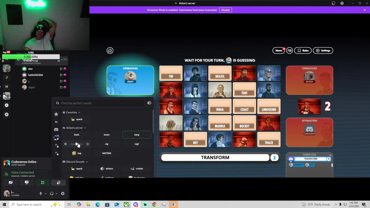Click the soundboard list scrollbar
The height and width of the screenshot is (208, 370).
[x=153, y=121]
